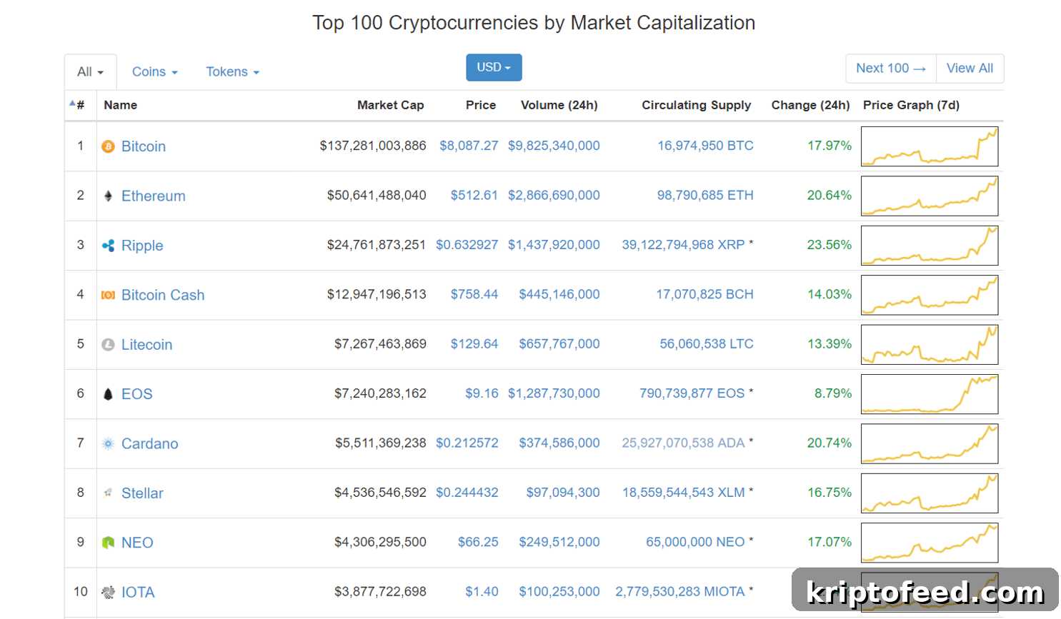Screen dimensions: 1061x619
Task: Click the Stellar rocket logo icon
Action: tap(108, 493)
